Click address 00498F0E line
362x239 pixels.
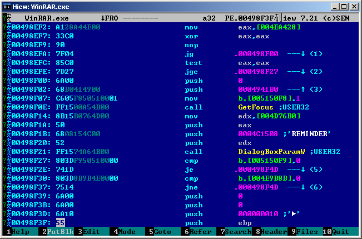pyautogui.click(x=31, y=107)
